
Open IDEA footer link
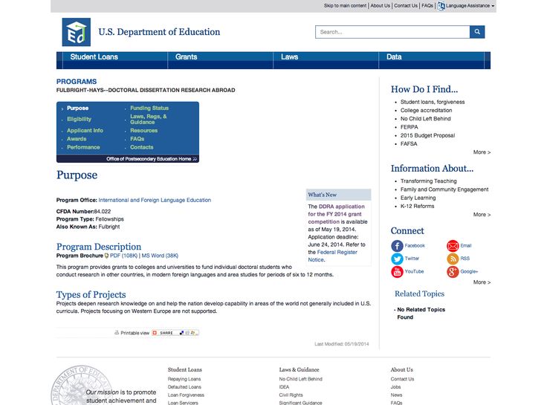[284, 387]
